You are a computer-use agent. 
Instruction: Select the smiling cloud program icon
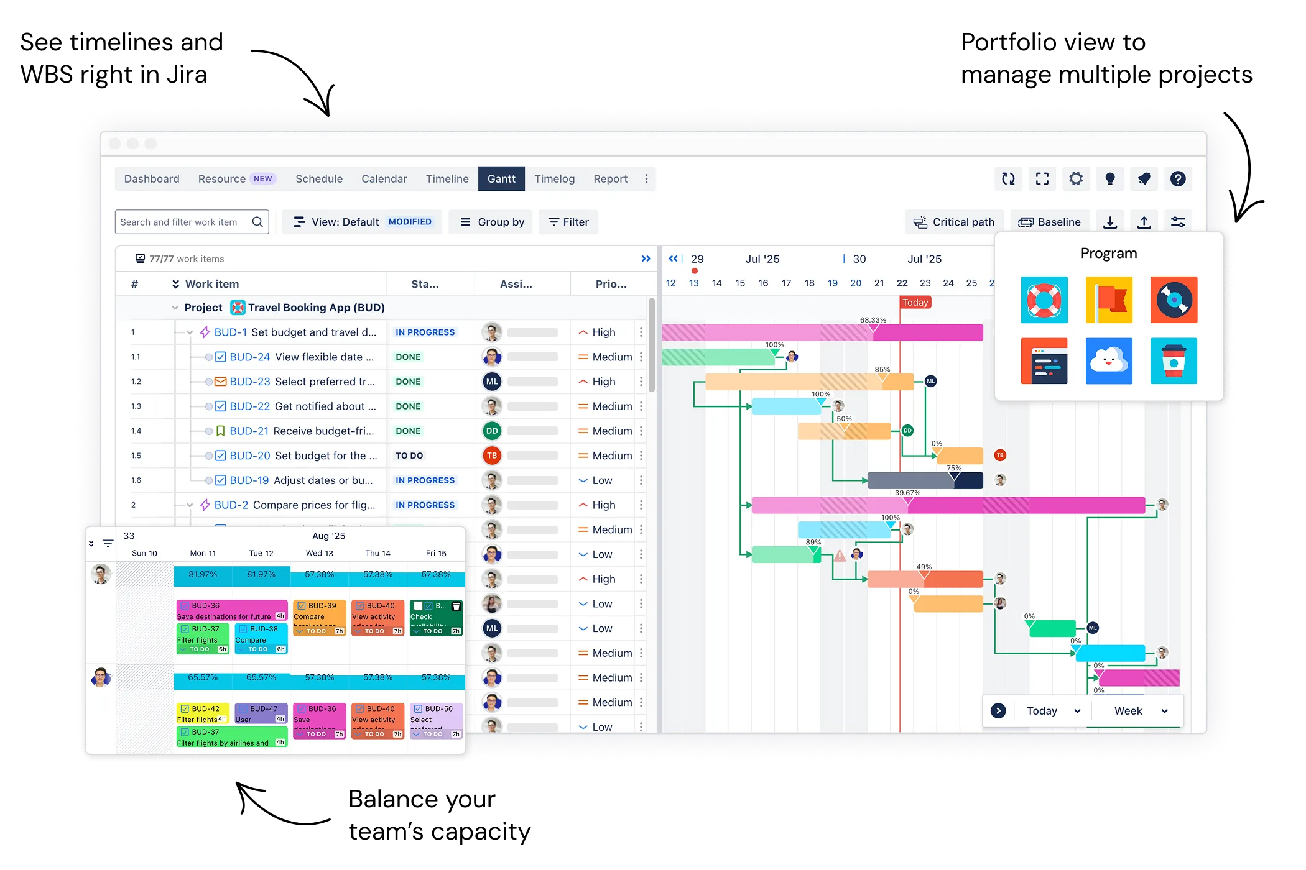[x=1109, y=361]
